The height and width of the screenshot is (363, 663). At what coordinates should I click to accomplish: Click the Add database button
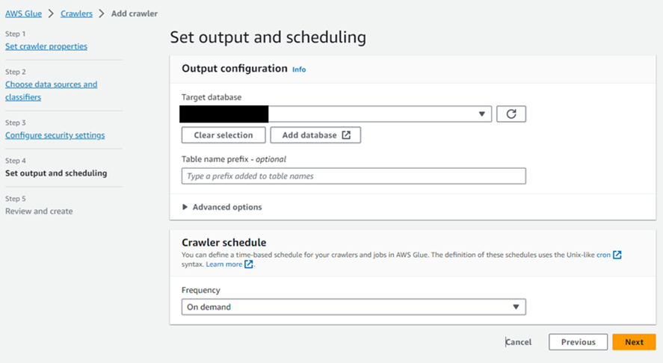click(315, 135)
